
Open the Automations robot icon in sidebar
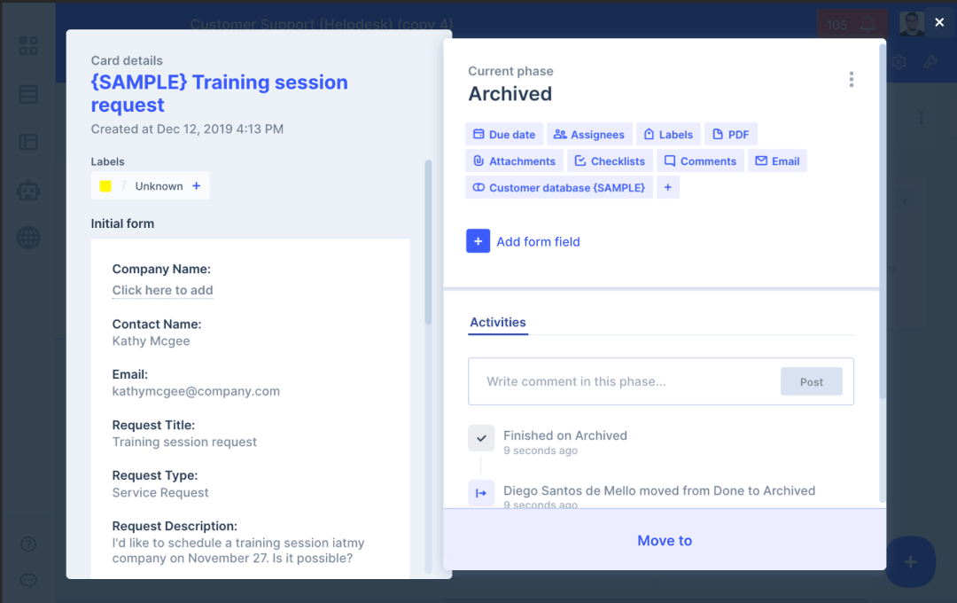(x=28, y=190)
